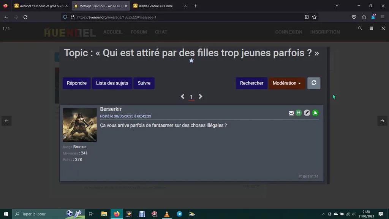Open Berserkir's profile from the username

coord(111,109)
